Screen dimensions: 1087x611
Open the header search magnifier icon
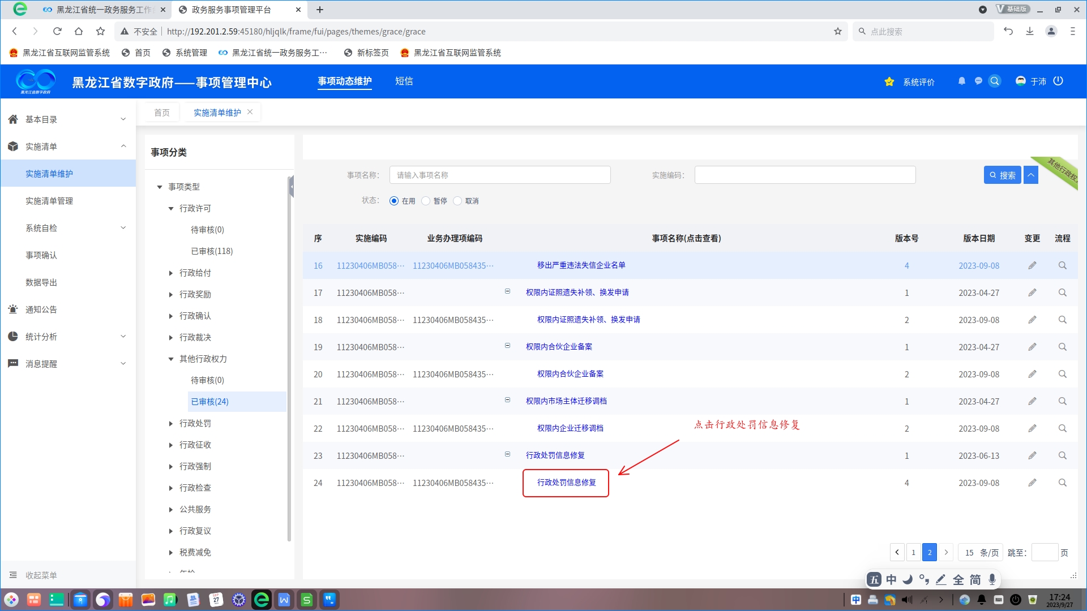[x=995, y=81]
